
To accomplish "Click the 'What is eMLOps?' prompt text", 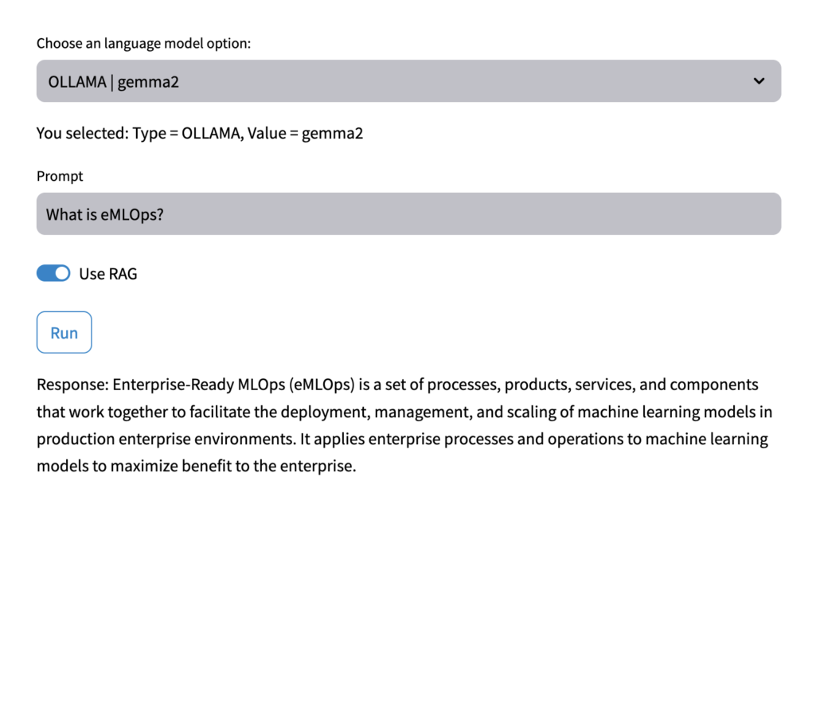I will tap(104, 214).
